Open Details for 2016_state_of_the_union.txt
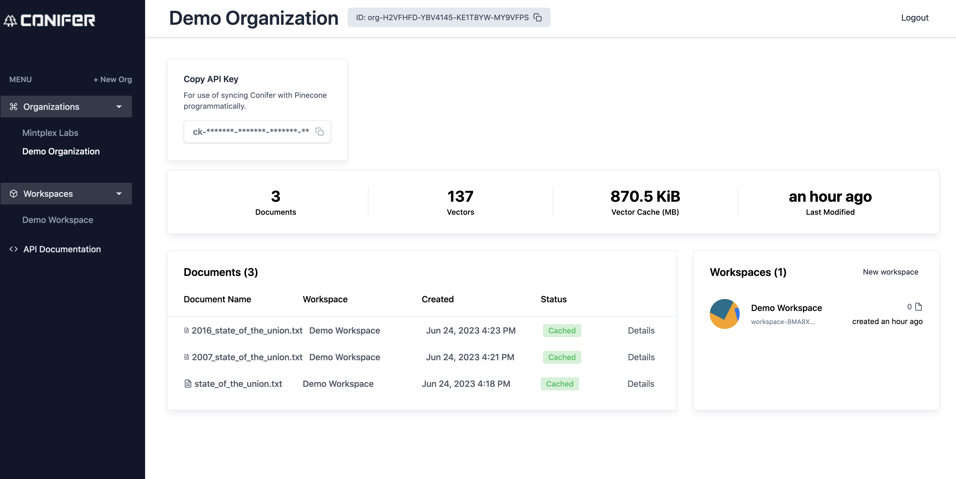Image resolution: width=956 pixels, height=479 pixels. click(x=641, y=331)
